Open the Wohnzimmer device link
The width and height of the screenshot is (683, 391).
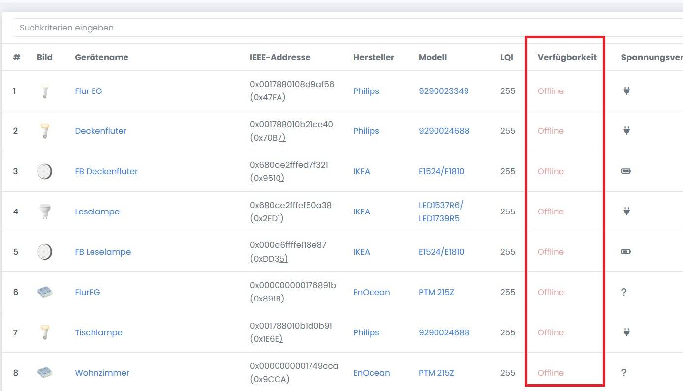pyautogui.click(x=102, y=373)
